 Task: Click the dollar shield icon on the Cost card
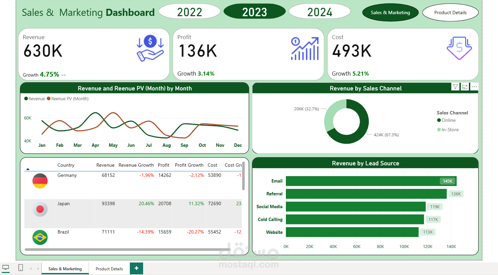tap(459, 48)
